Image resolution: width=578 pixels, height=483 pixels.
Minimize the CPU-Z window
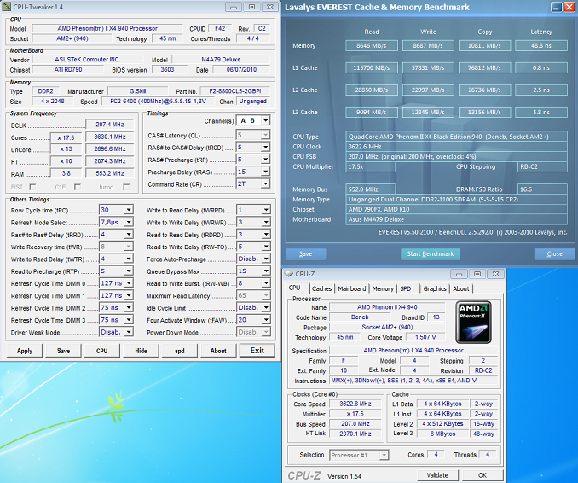[459, 274]
